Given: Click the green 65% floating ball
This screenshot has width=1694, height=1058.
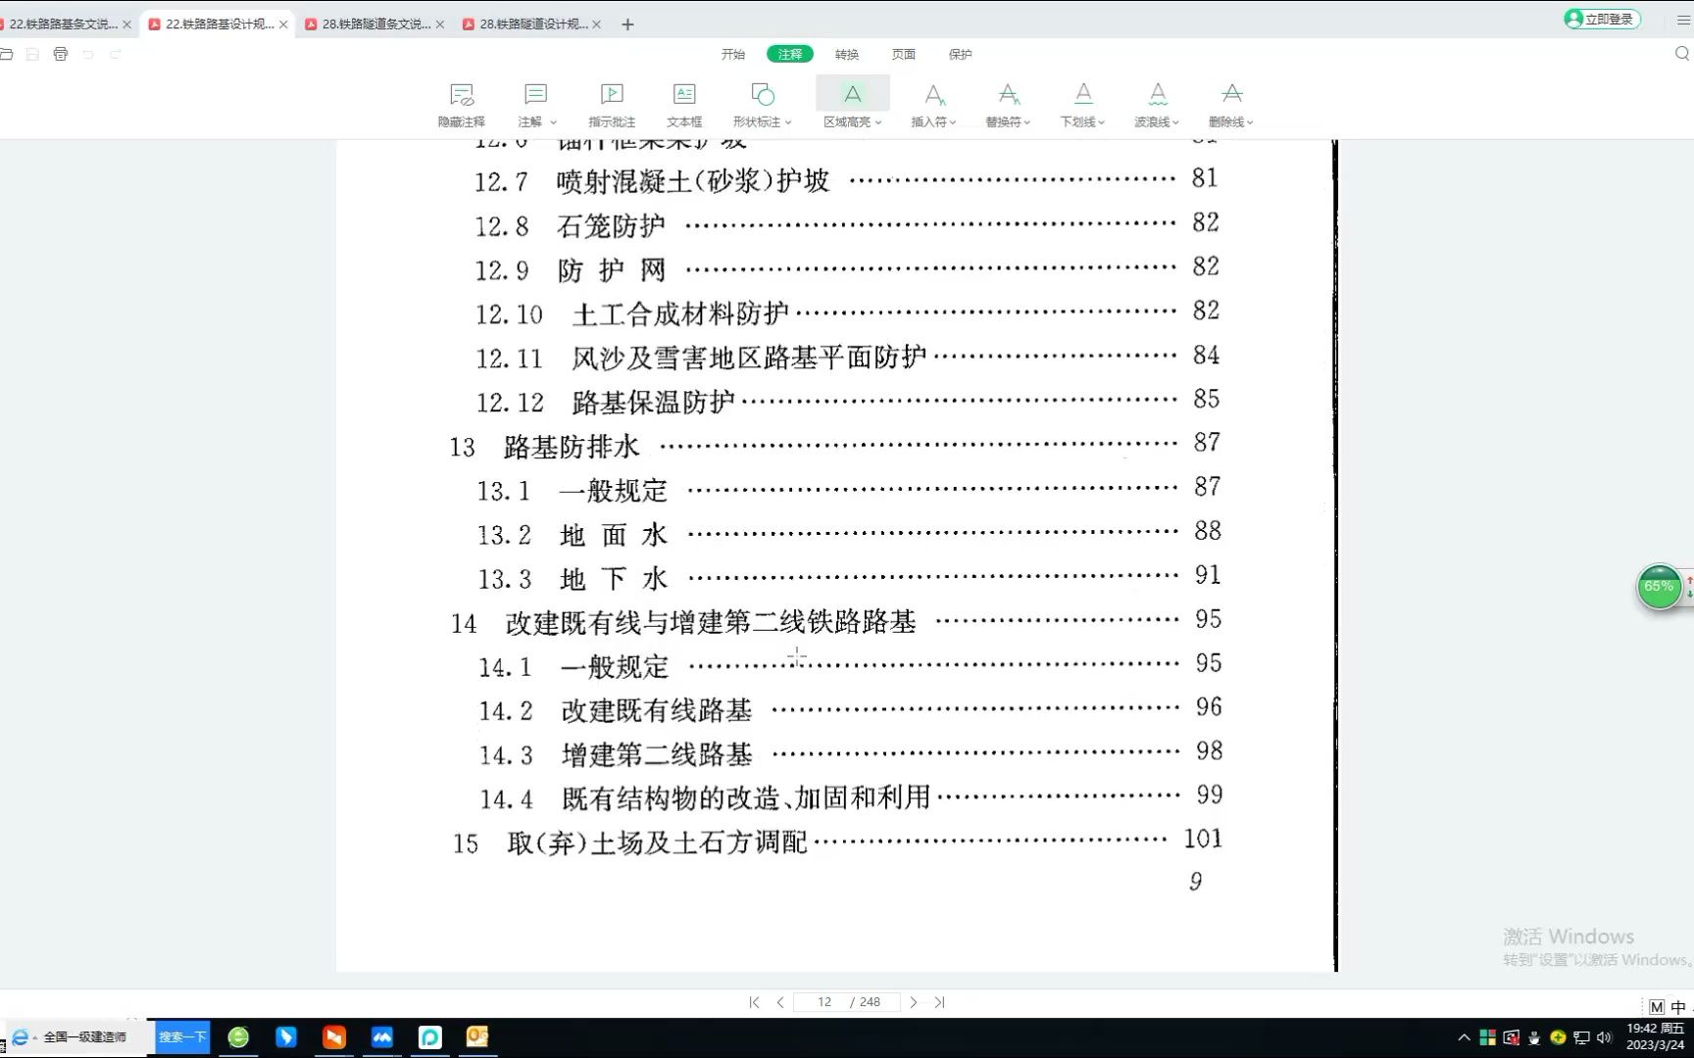Looking at the screenshot, I should click(1660, 587).
